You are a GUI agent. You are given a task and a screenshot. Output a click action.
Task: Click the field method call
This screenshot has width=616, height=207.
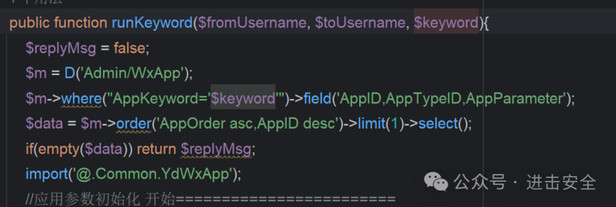coord(317,98)
